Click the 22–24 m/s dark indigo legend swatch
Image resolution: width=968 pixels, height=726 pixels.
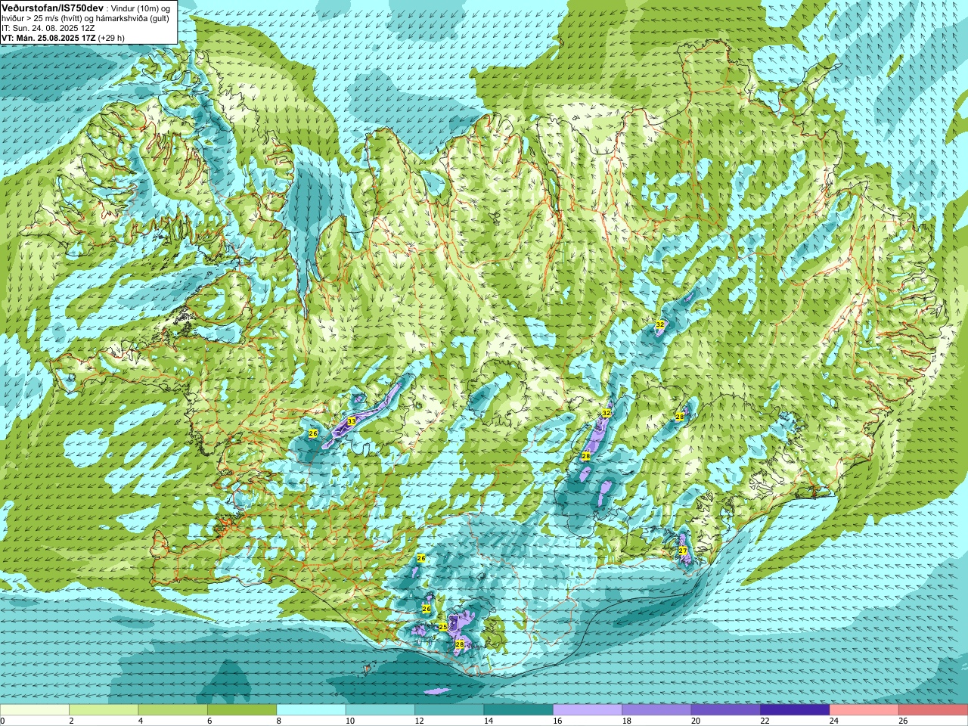pyautogui.click(x=796, y=710)
